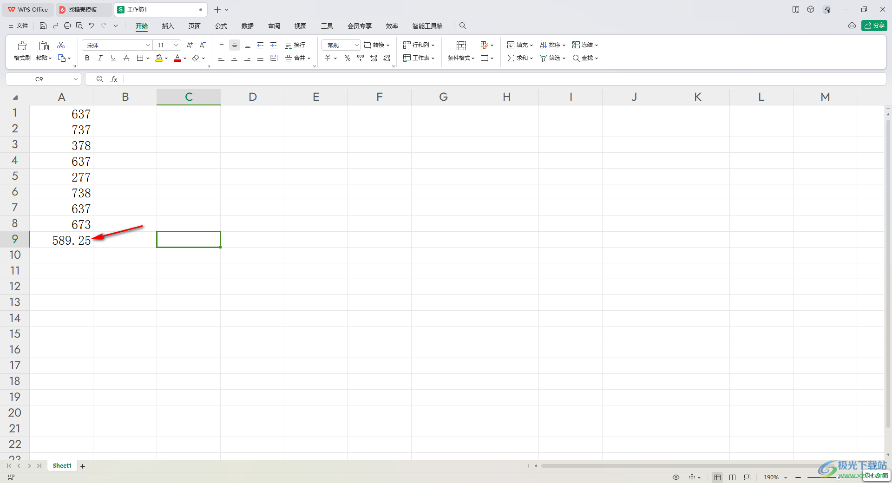Toggle strikethrough formatting
The image size is (892, 483).
(126, 58)
